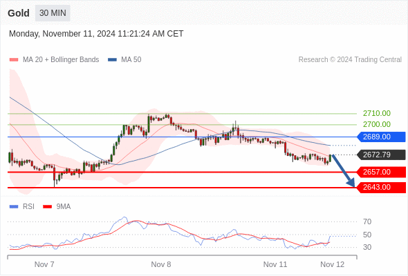Toggle the MA 50 legend label
408x276 pixels.
[x=131, y=60]
